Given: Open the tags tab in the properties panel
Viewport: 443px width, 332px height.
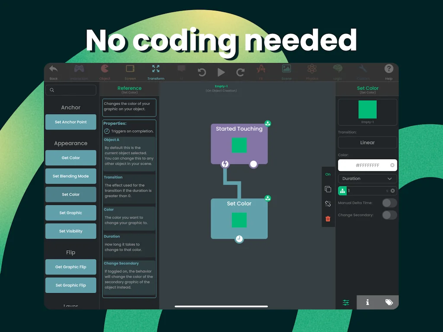Looking at the screenshot, I should 388,303.
